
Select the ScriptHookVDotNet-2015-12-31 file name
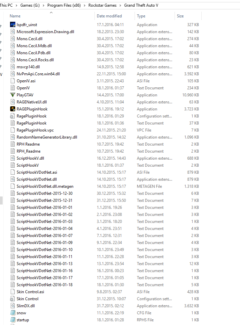point(44,200)
